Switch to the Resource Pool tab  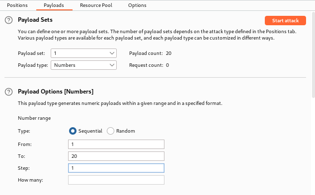click(x=96, y=5)
